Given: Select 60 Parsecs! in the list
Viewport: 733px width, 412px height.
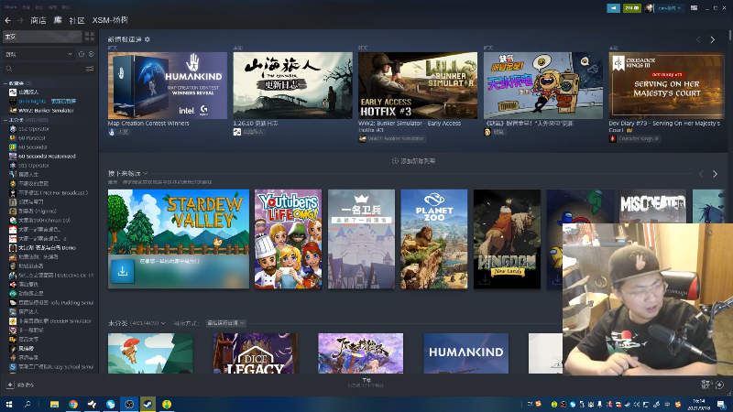Looking at the screenshot, I should pos(32,138).
